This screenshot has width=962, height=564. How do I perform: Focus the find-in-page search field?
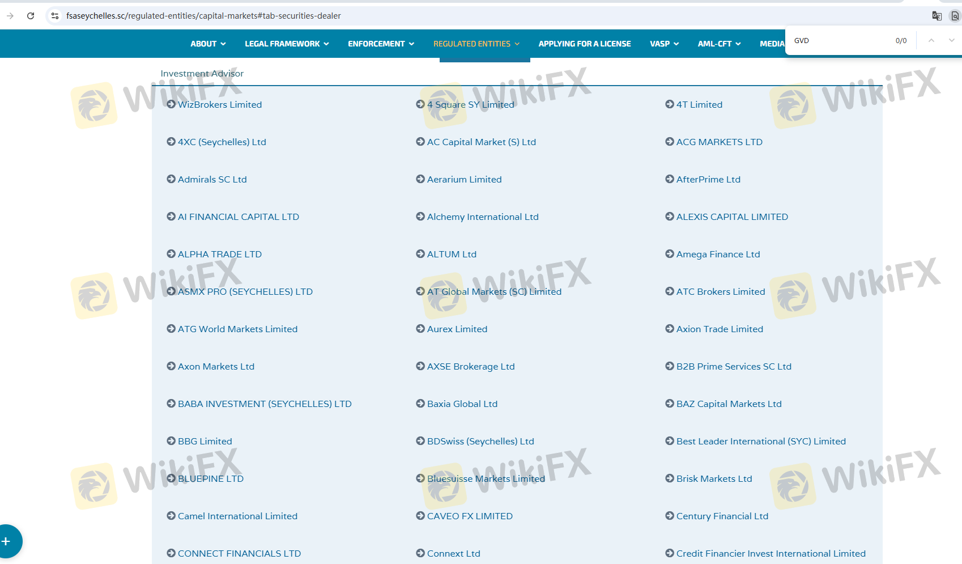pyautogui.click(x=839, y=41)
